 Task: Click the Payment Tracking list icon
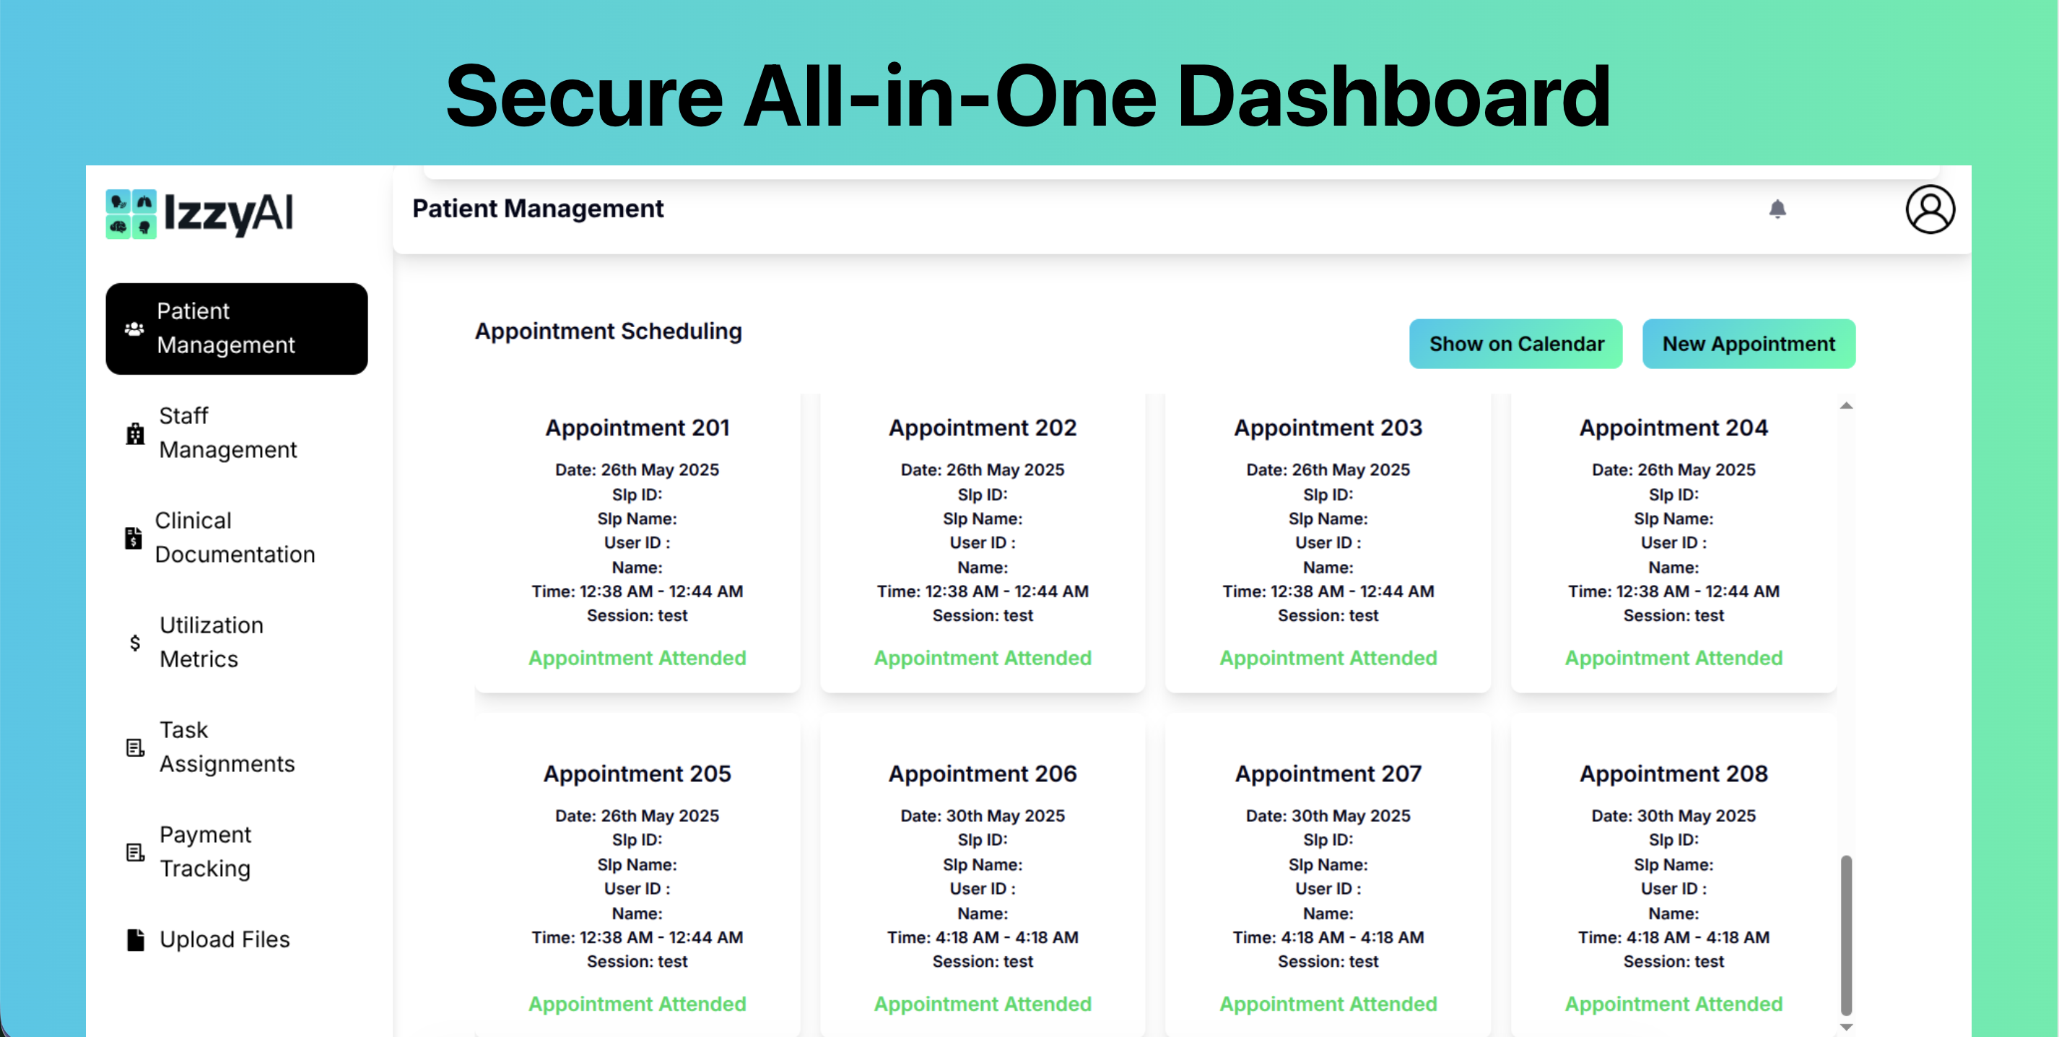135,852
